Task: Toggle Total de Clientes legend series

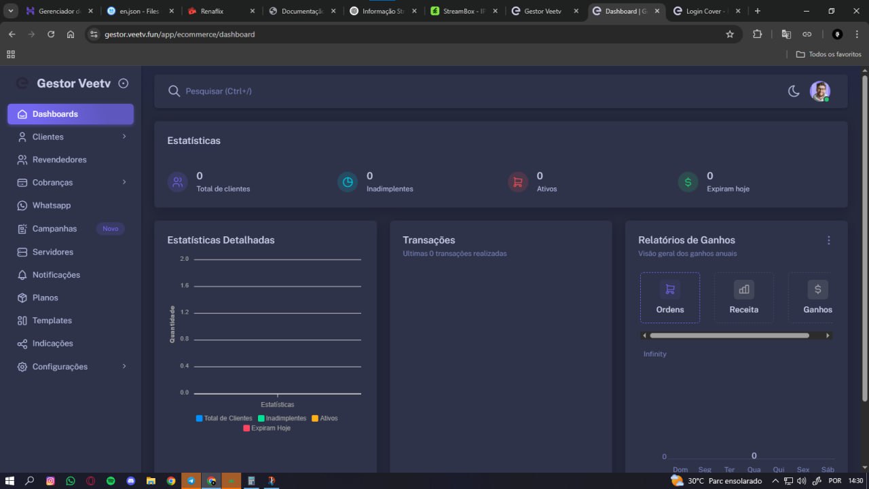Action: [x=224, y=418]
